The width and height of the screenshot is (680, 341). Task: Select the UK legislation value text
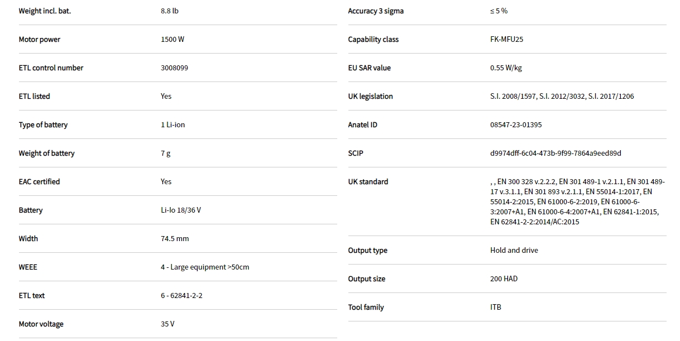[x=562, y=97]
